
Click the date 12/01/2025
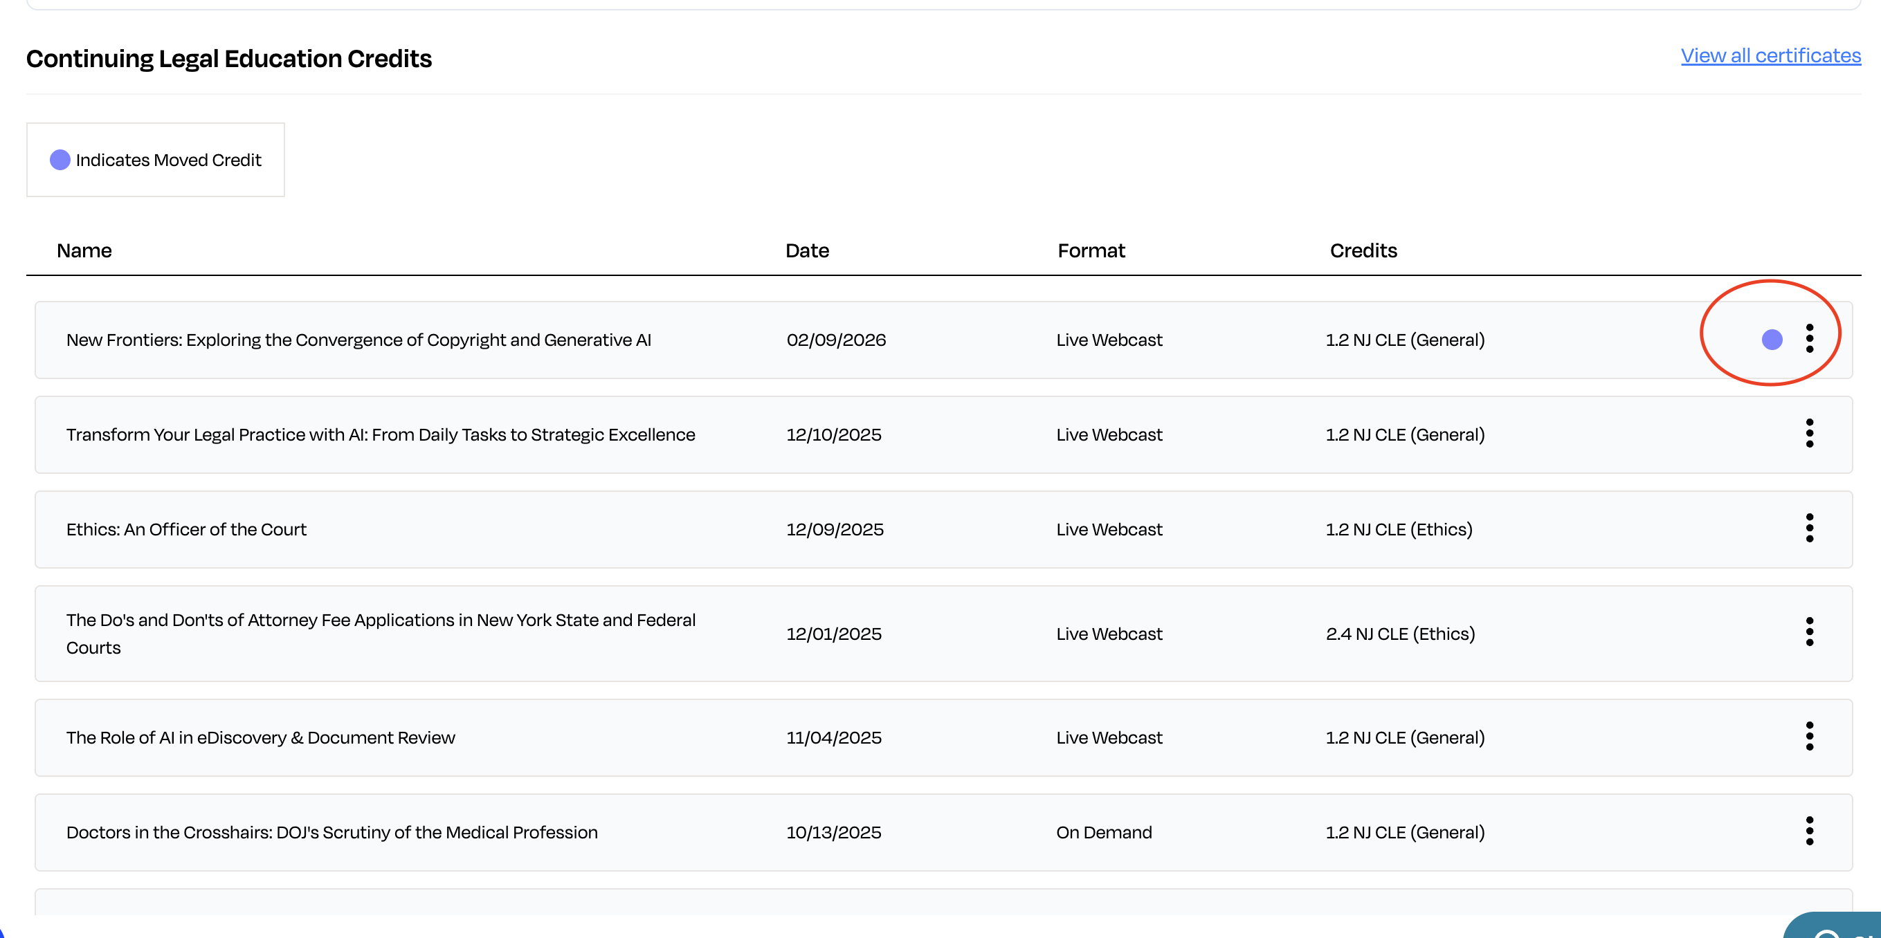click(834, 634)
